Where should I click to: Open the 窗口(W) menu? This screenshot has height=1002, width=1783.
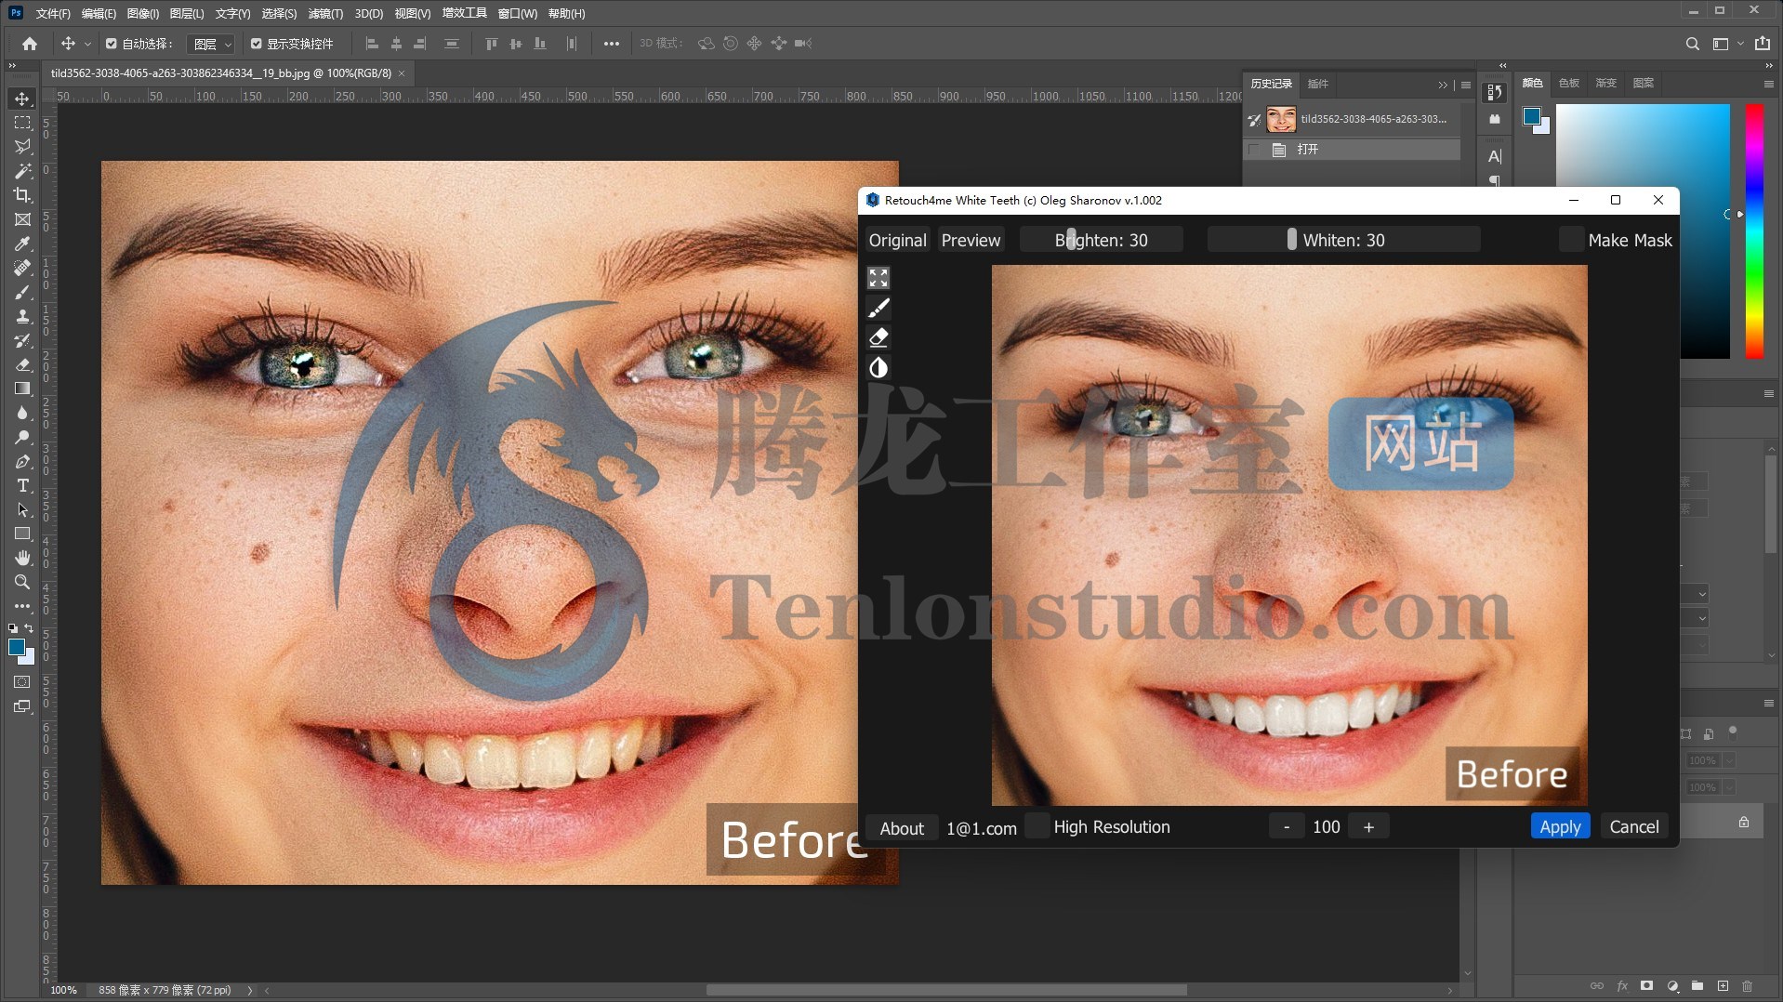pos(517,13)
